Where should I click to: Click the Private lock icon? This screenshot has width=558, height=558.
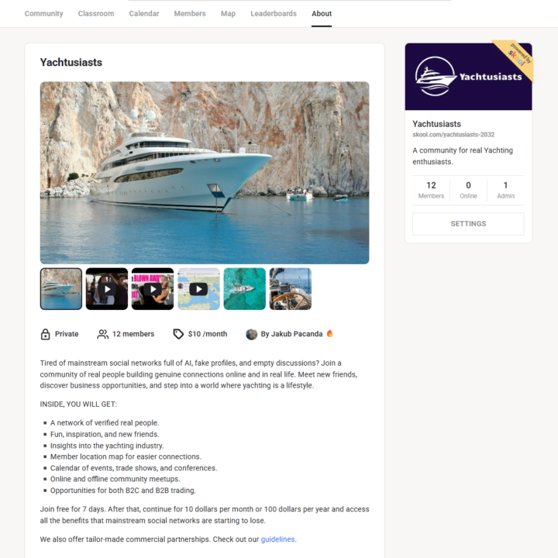tap(45, 334)
